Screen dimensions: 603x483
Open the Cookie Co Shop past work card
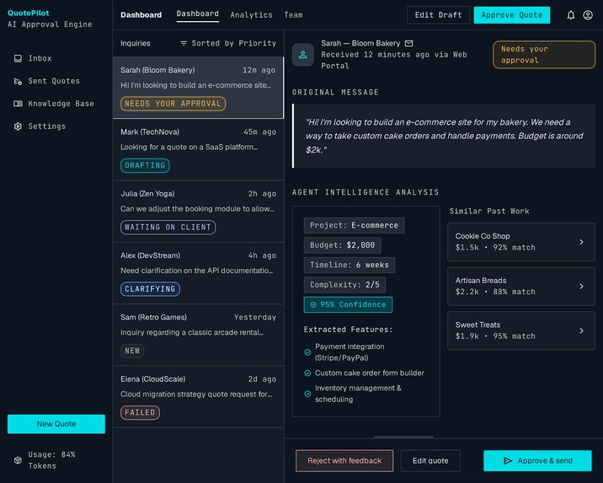pyautogui.click(x=521, y=242)
